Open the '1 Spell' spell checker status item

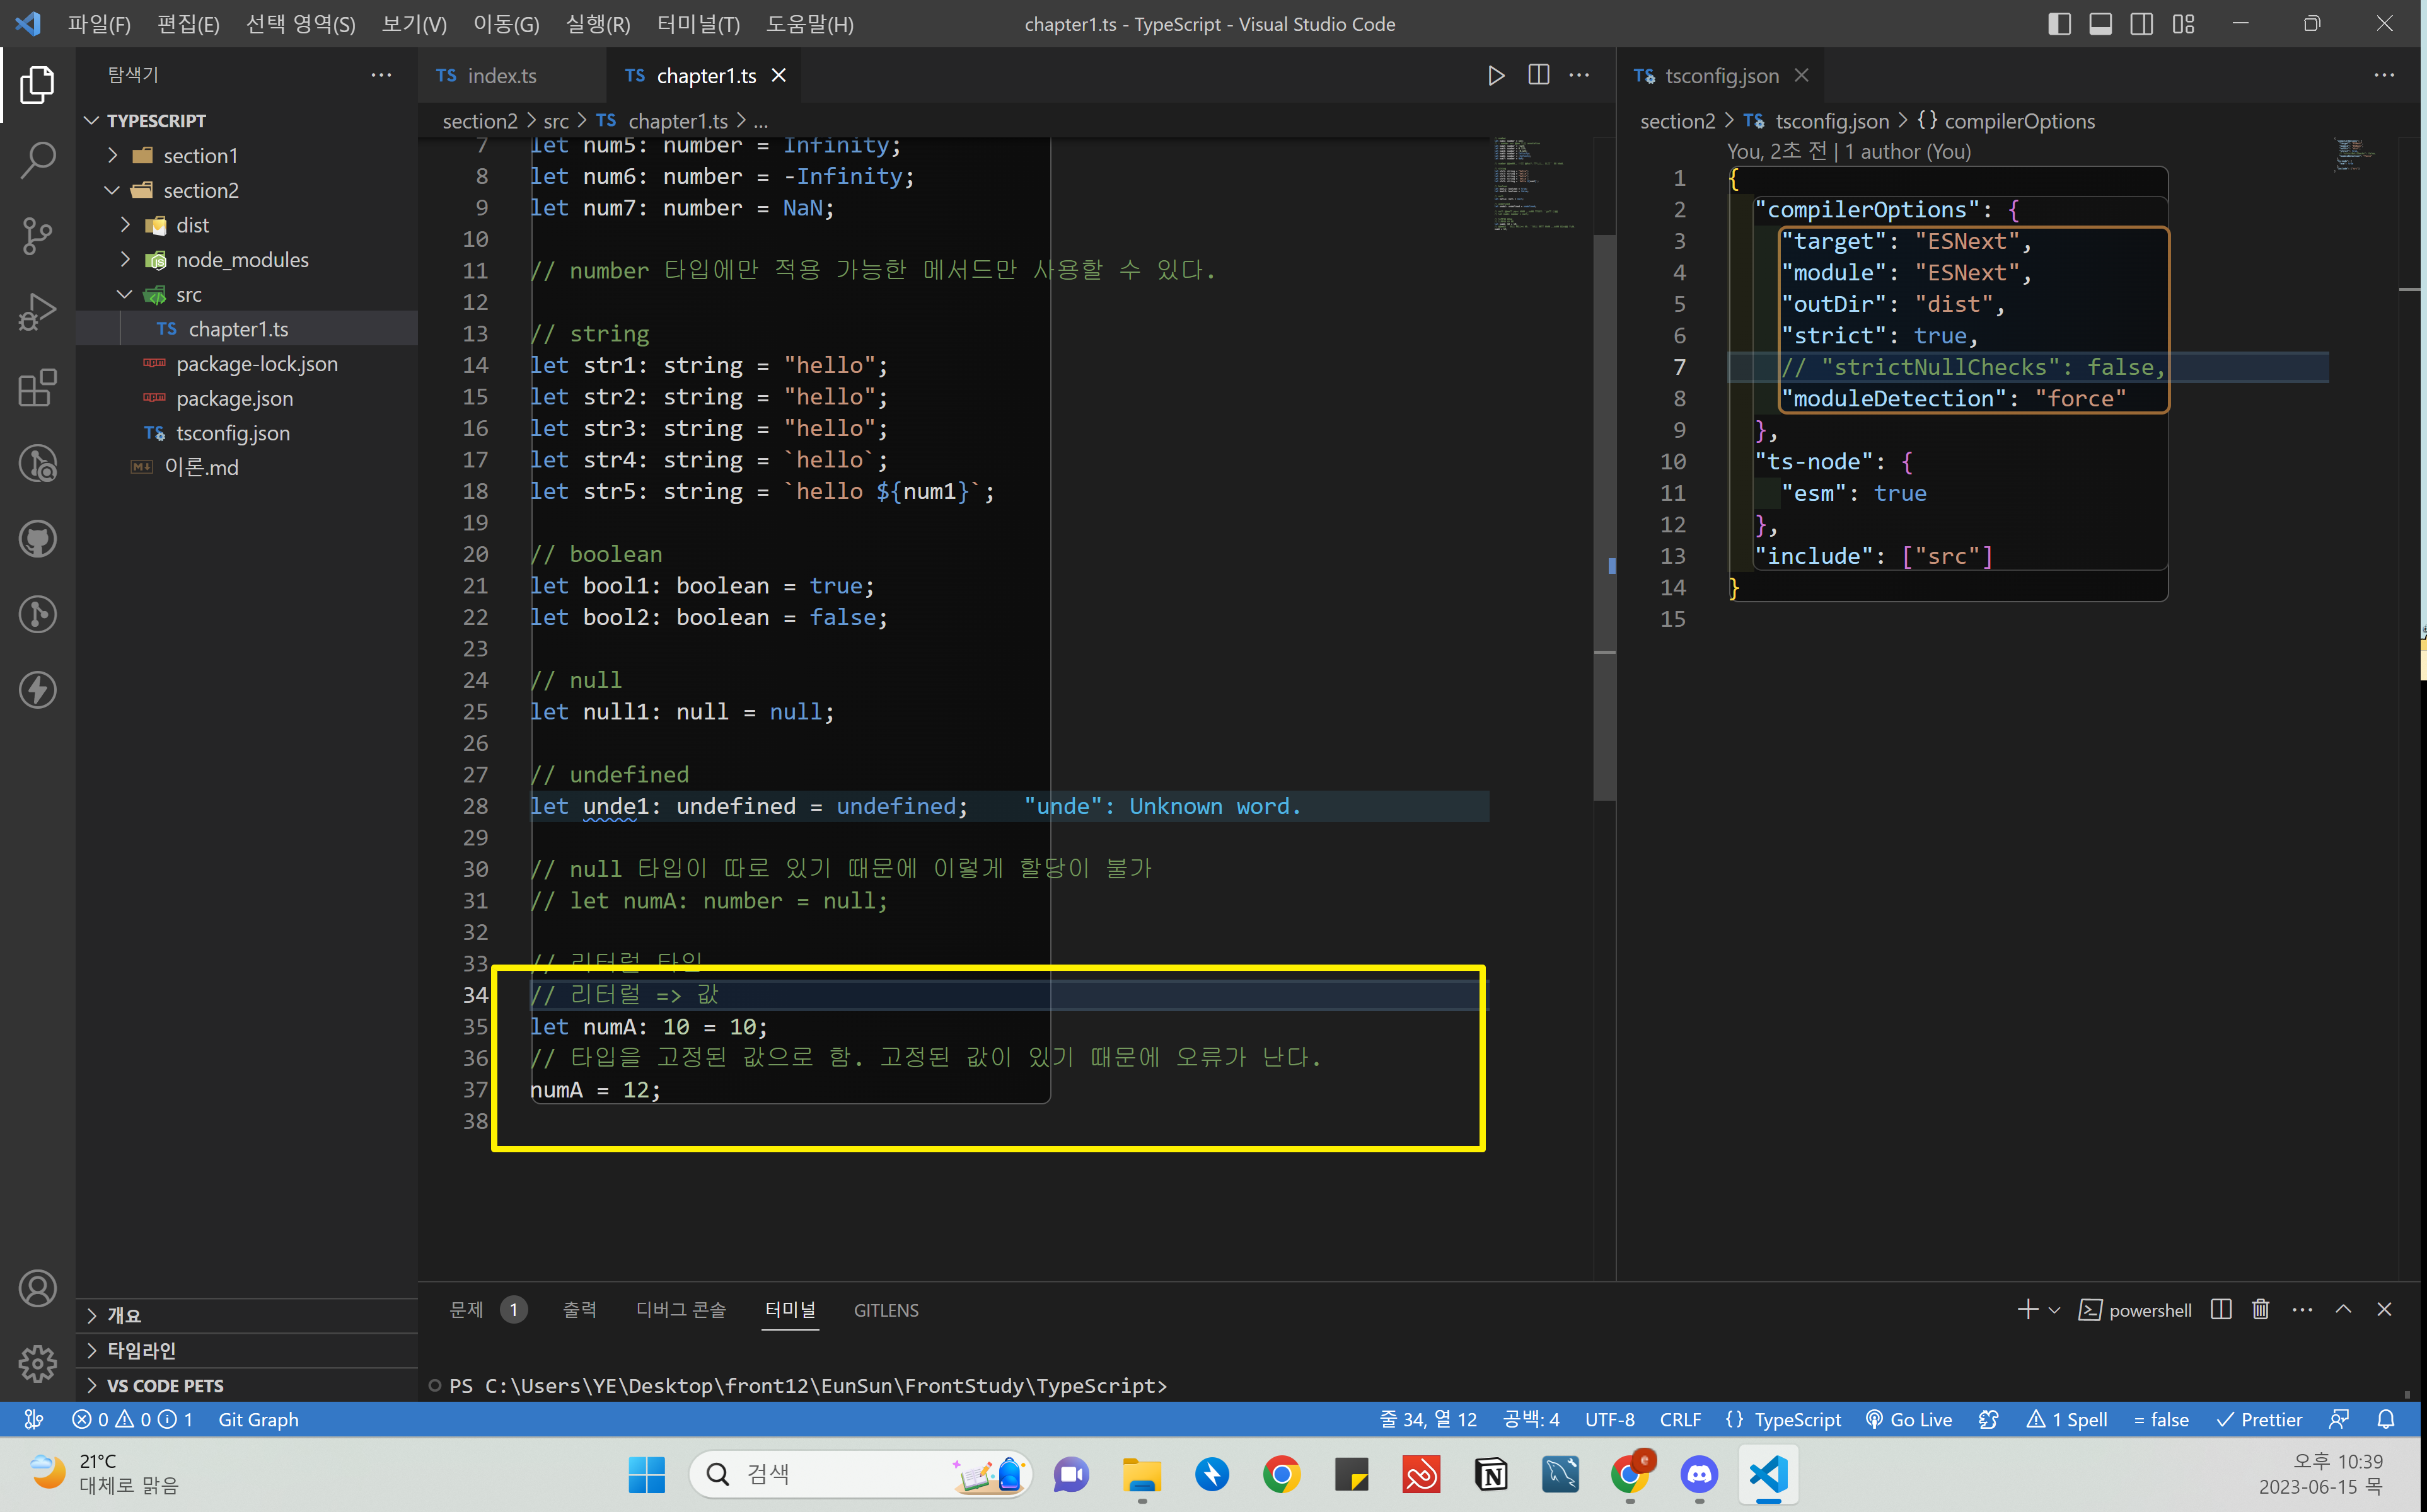[x=2067, y=1419]
